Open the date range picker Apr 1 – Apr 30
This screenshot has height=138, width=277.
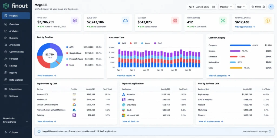pyautogui.click(x=202, y=7)
